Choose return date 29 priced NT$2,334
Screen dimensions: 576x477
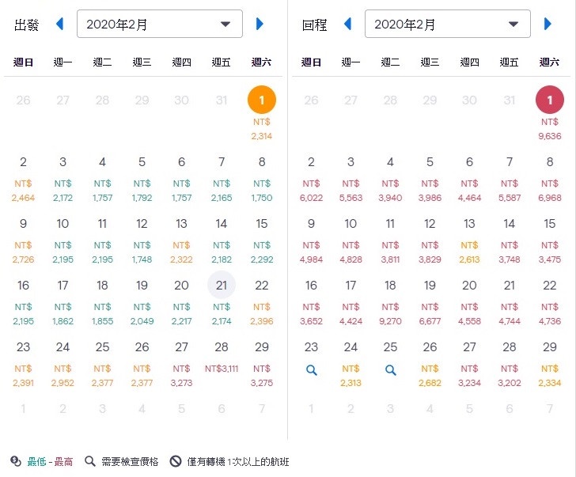[550, 364]
